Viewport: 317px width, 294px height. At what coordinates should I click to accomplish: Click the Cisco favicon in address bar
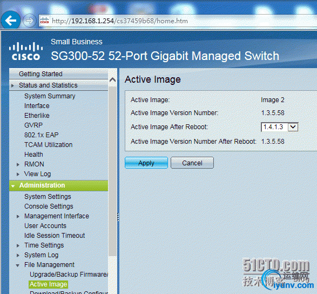[44, 21]
